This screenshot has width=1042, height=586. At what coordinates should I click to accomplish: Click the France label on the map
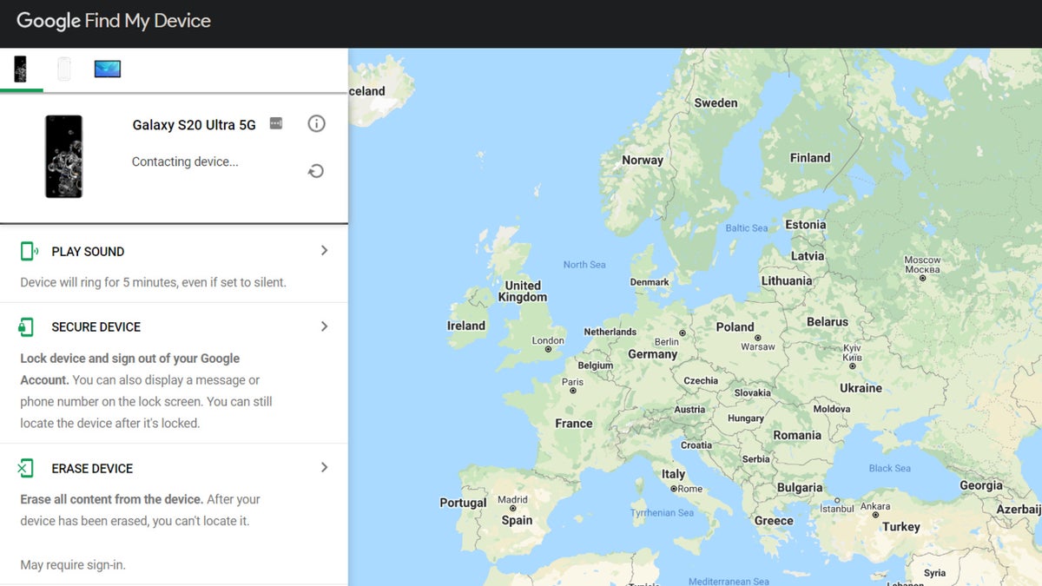click(x=574, y=424)
